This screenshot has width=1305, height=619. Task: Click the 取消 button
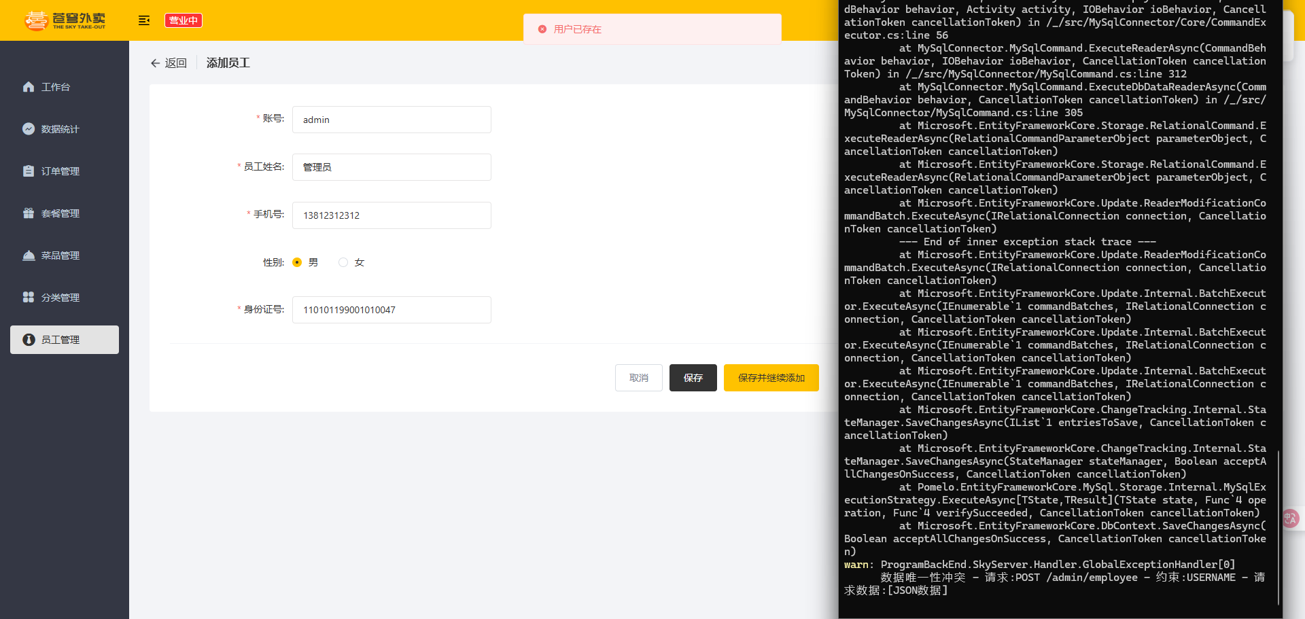[638, 378]
